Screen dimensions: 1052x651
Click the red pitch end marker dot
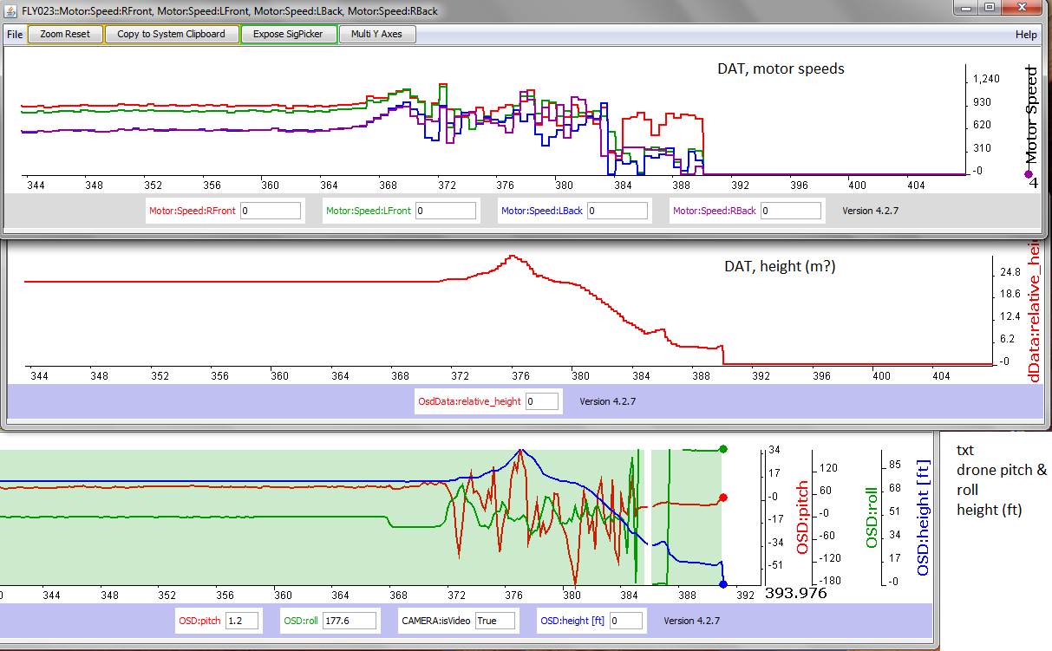click(x=723, y=498)
